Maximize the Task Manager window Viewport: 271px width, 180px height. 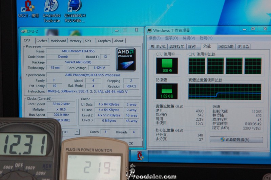(253, 29)
